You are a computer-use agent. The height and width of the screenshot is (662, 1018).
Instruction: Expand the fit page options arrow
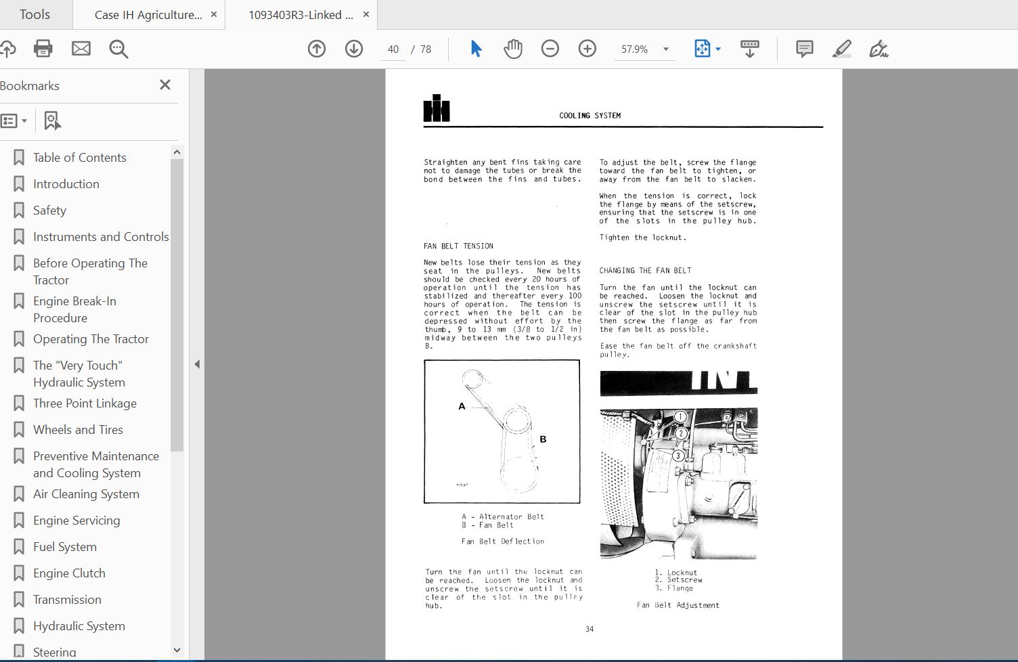718,49
